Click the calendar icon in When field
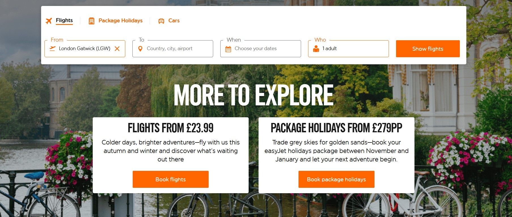512x217 pixels. pos(228,49)
